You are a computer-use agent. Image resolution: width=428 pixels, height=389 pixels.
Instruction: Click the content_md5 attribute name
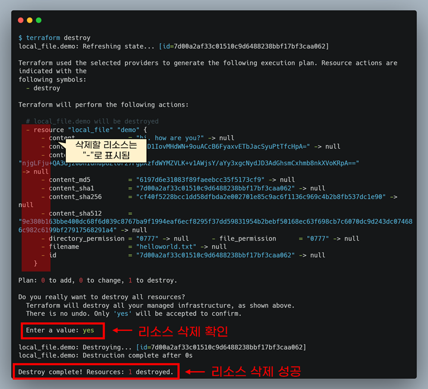click(70, 180)
